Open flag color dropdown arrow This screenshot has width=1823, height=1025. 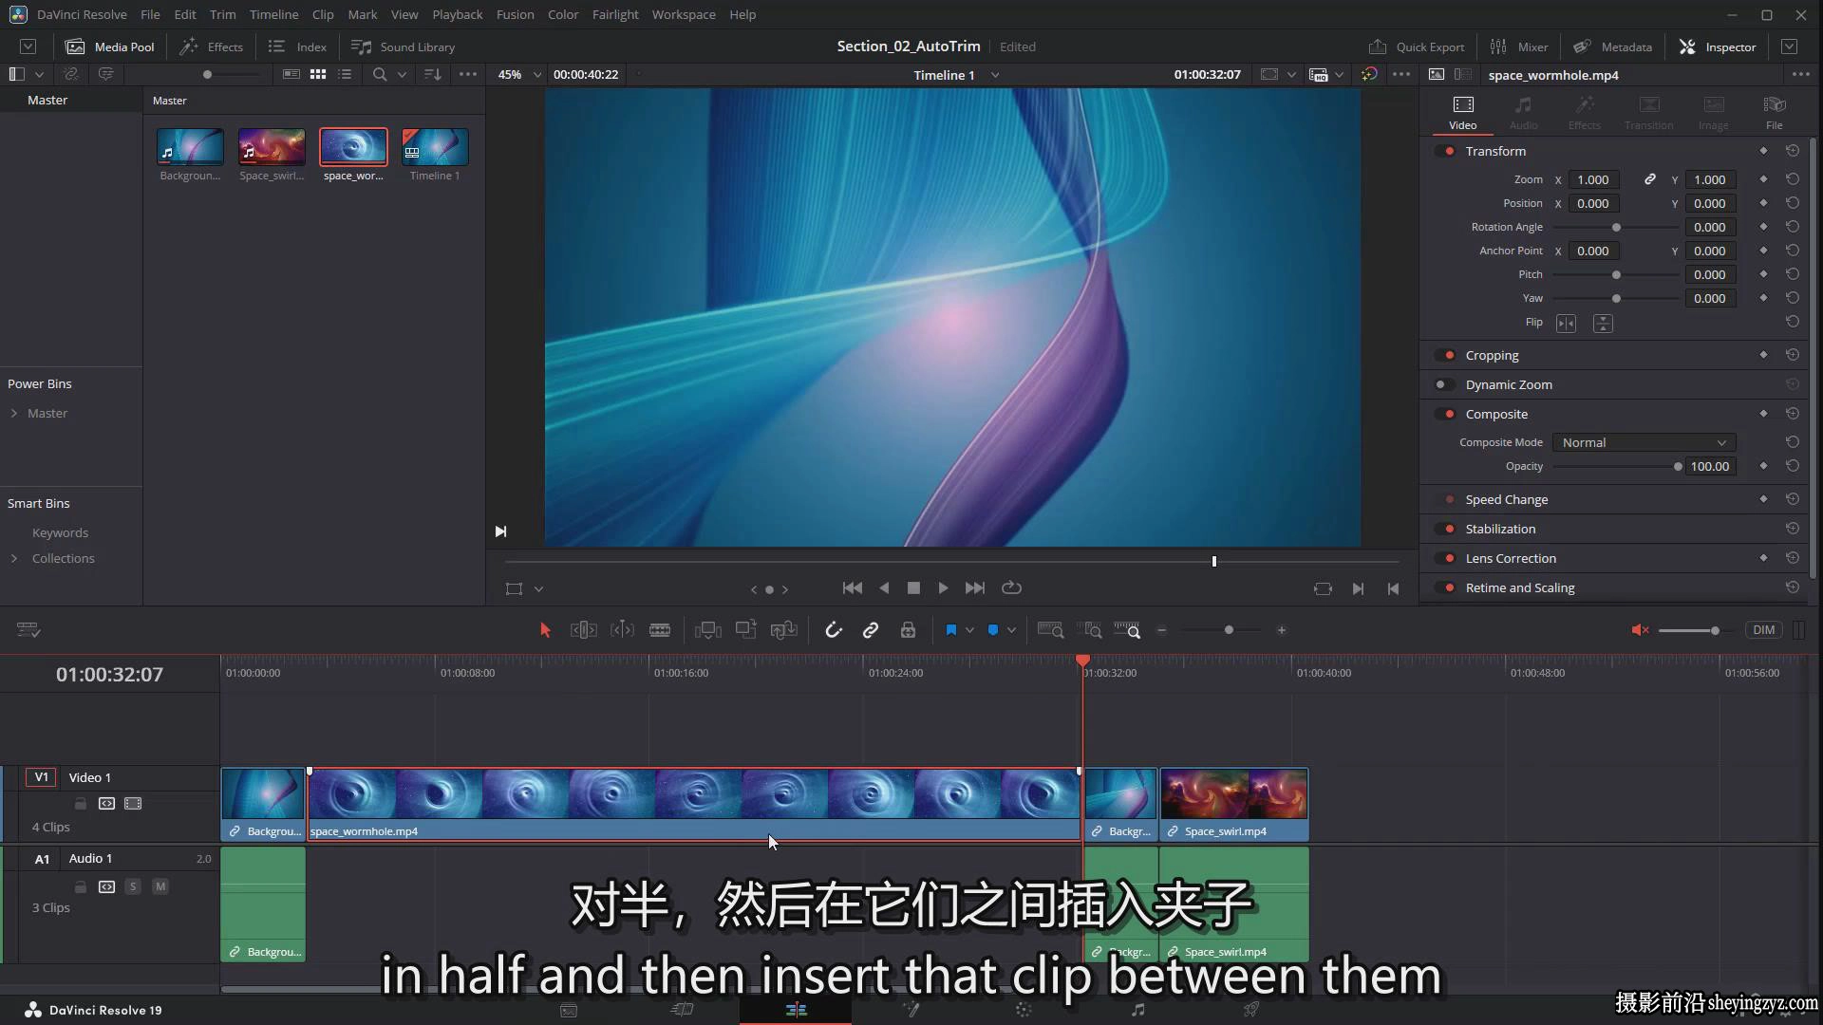coord(969,630)
